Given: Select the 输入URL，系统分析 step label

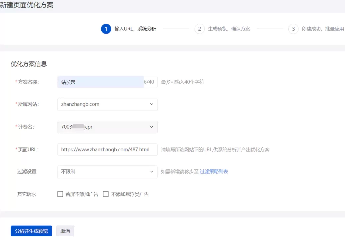Looking at the screenshot, I should (x=135, y=29).
